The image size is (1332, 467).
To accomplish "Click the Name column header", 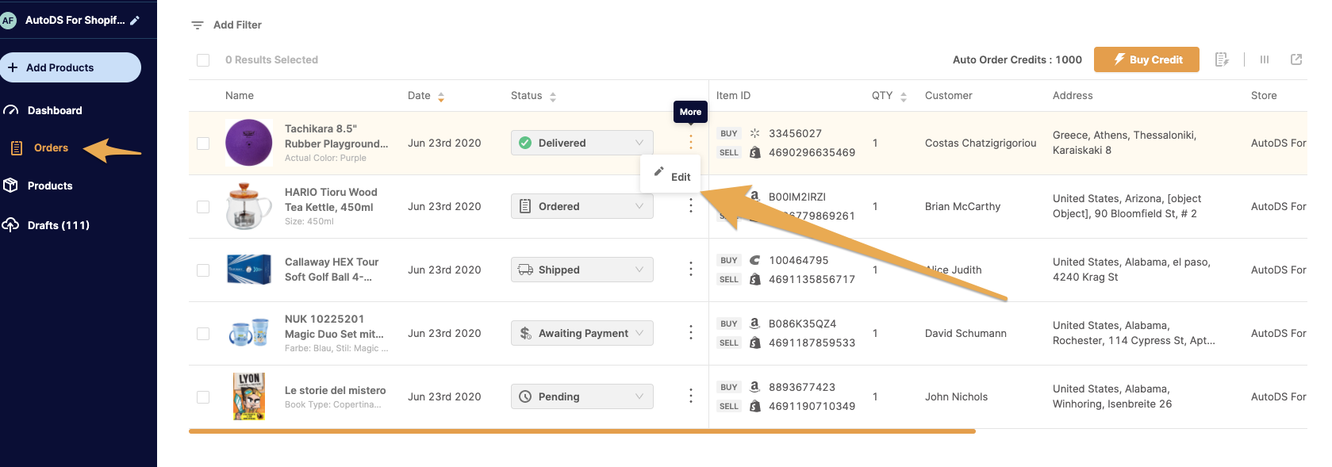I will 240,95.
